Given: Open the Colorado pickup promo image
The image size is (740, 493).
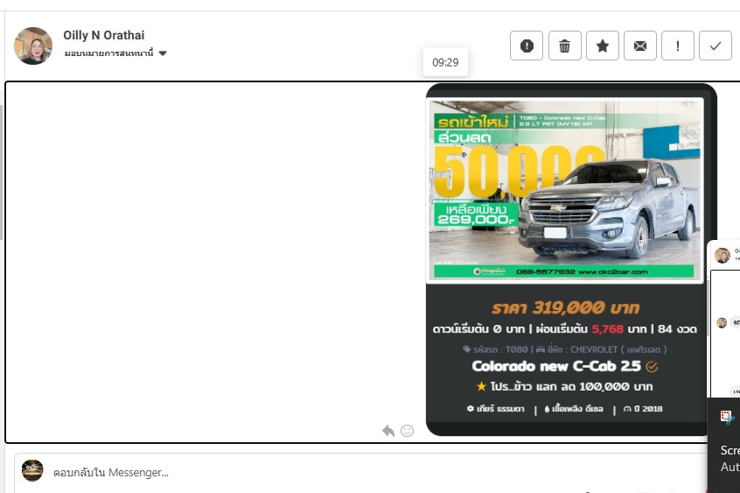Looking at the screenshot, I should click(565, 190).
